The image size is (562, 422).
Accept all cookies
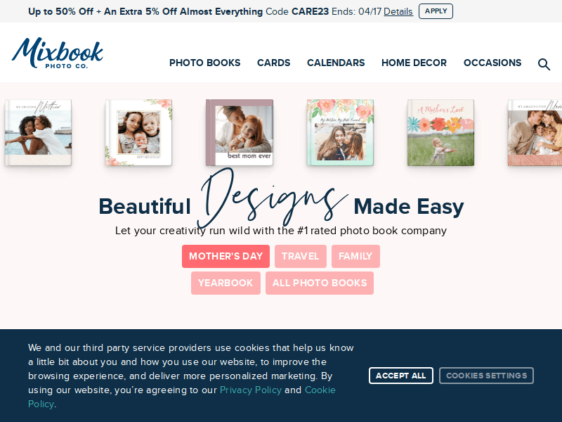[400, 376]
